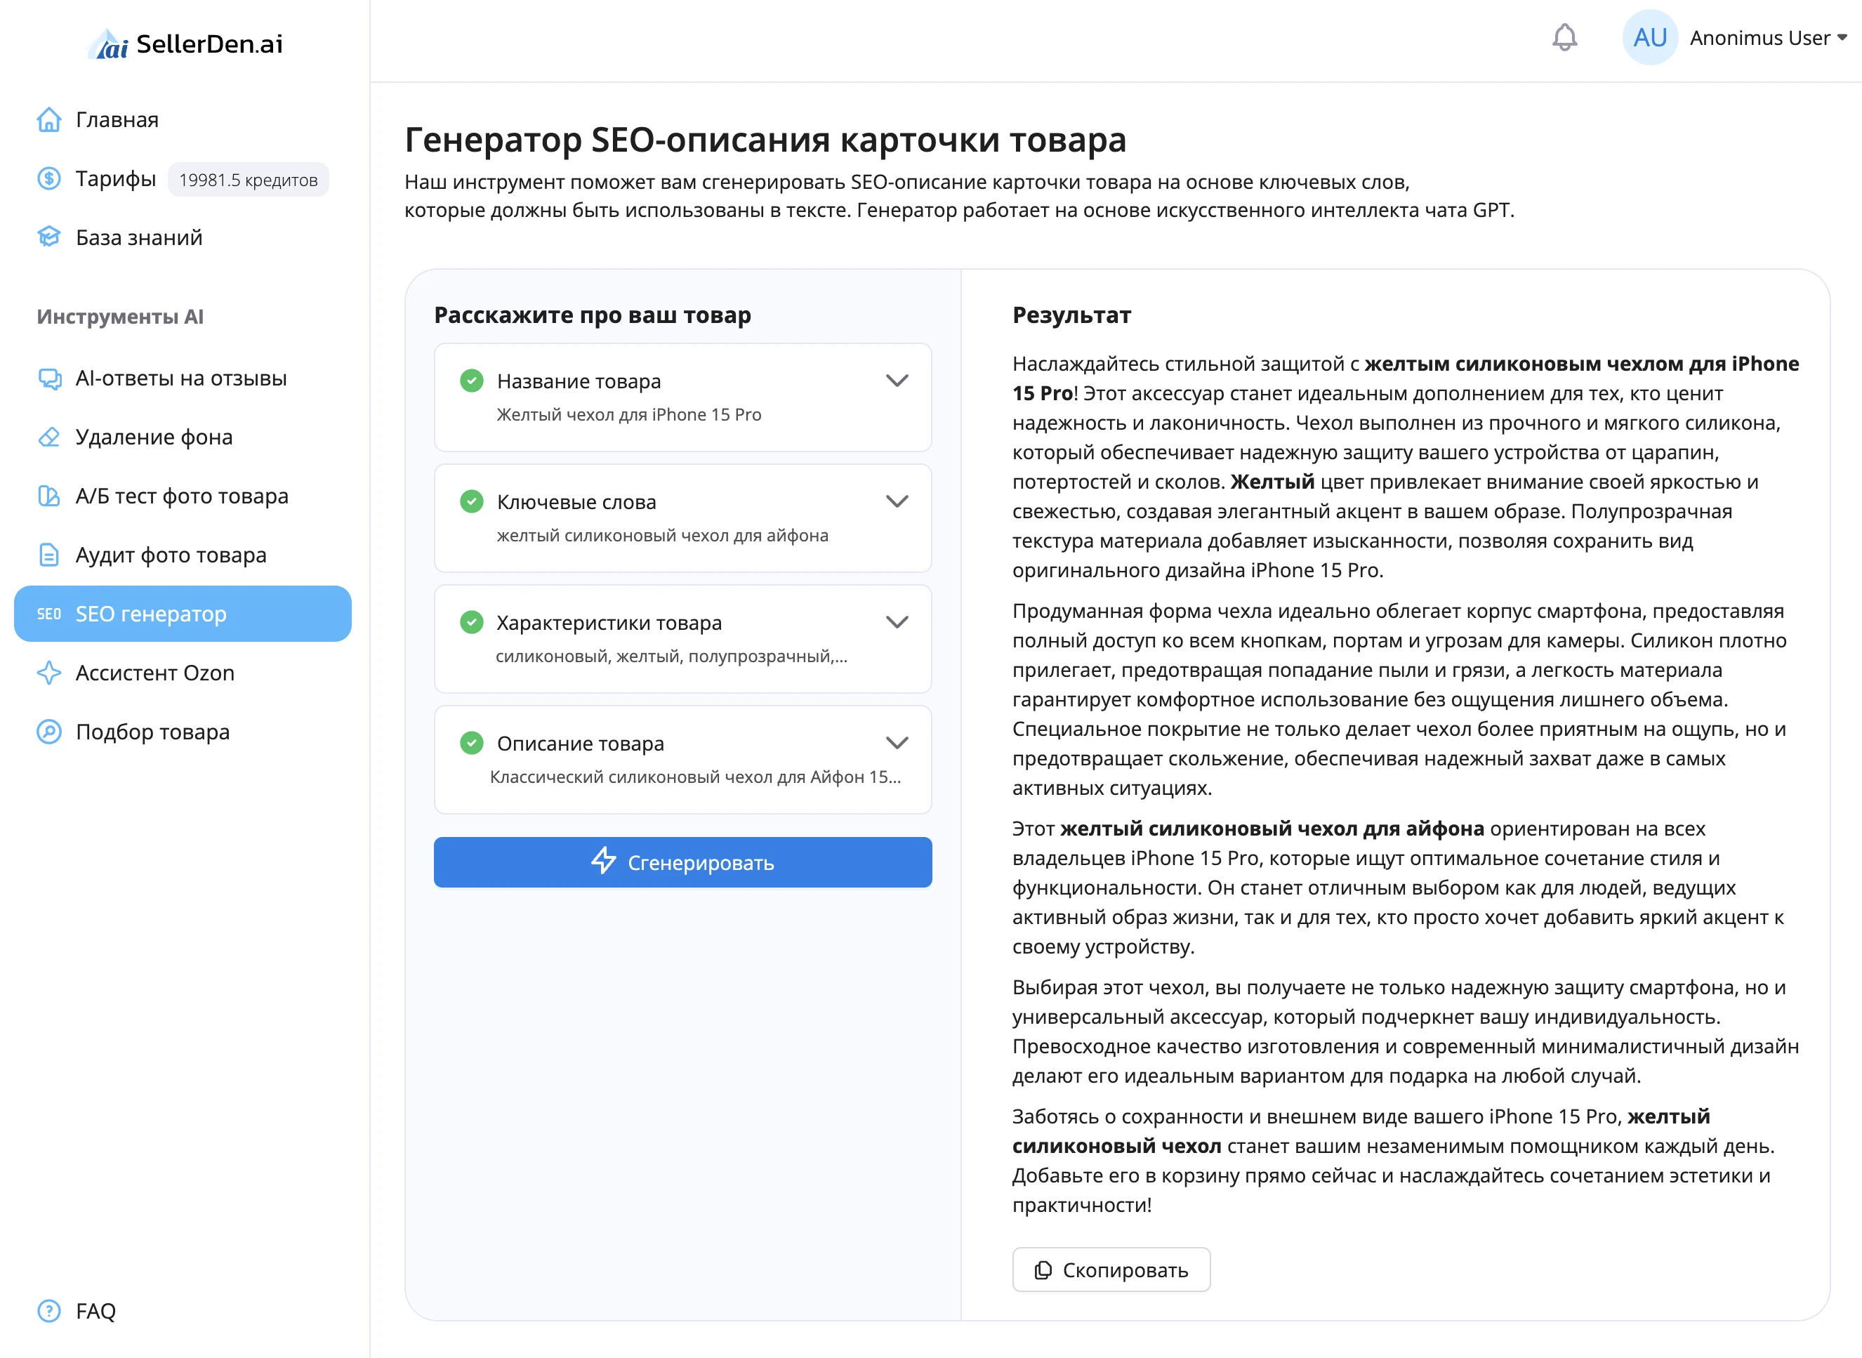
Task: Click the bold word Желтый in the result
Action: click(x=1272, y=482)
